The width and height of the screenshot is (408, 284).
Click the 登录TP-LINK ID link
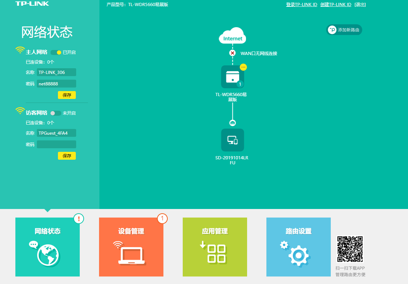coord(301,5)
